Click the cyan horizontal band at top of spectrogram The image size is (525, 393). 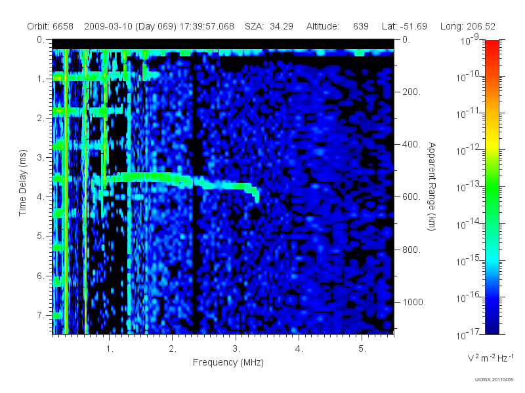coord(223,52)
